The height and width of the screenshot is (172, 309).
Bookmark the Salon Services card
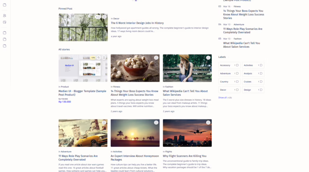(208, 58)
